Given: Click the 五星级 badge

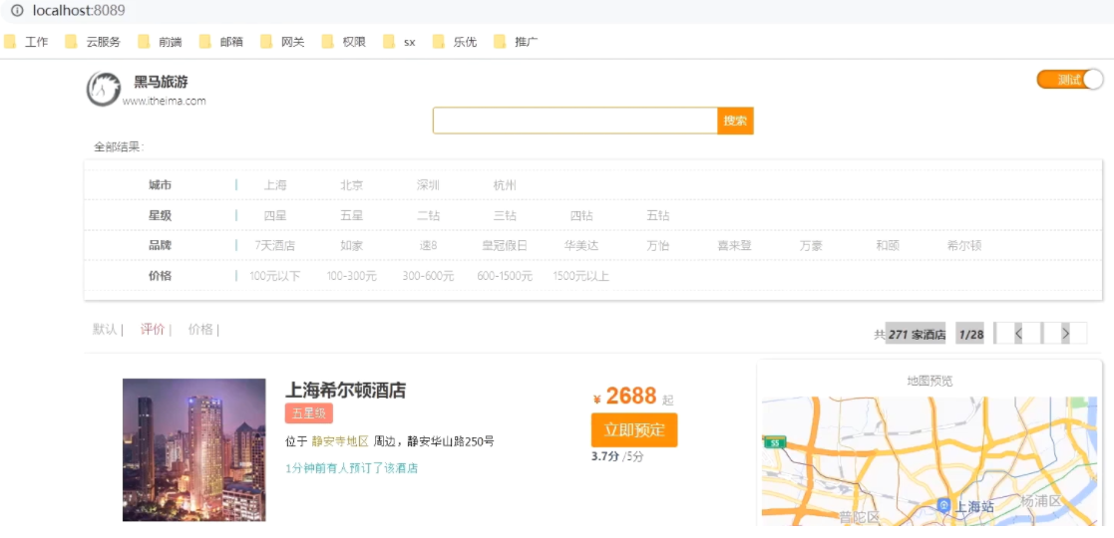Looking at the screenshot, I should (309, 413).
